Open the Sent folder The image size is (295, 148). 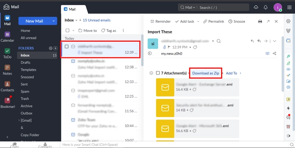(x=24, y=84)
